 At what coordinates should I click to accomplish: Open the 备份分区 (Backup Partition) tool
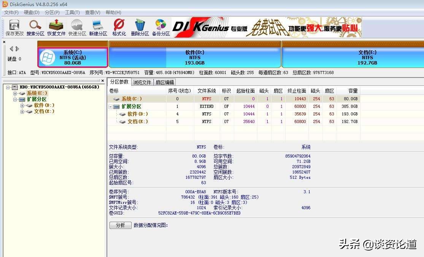tap(161, 27)
